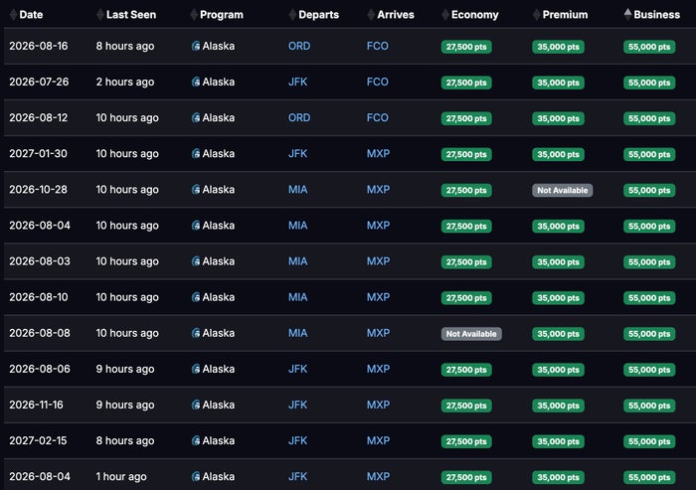Screen dimensions: 696x490
Task: Open JFK departure link in the last row
Action: (298, 477)
